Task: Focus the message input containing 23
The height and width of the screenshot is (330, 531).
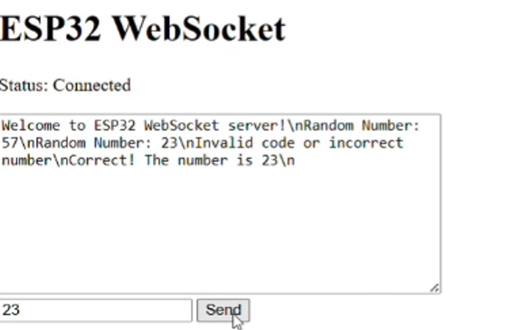Action: point(96,310)
